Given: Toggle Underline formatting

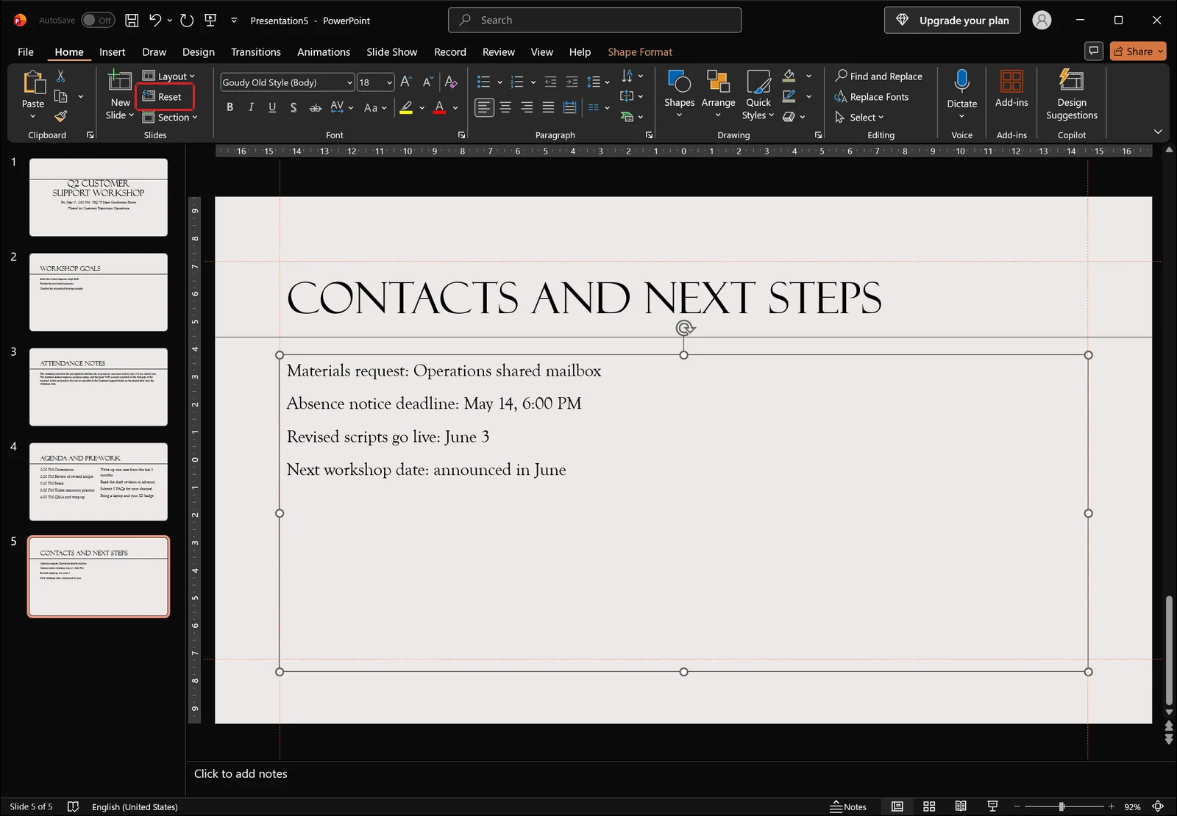Looking at the screenshot, I should [x=272, y=107].
